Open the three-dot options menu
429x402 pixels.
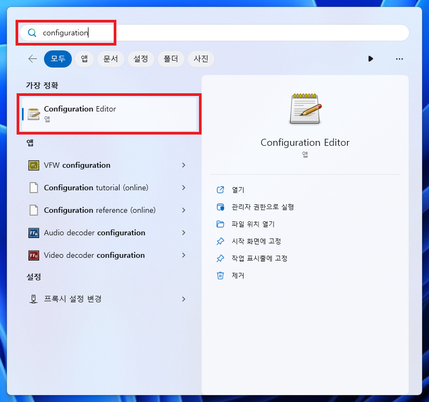(x=399, y=59)
